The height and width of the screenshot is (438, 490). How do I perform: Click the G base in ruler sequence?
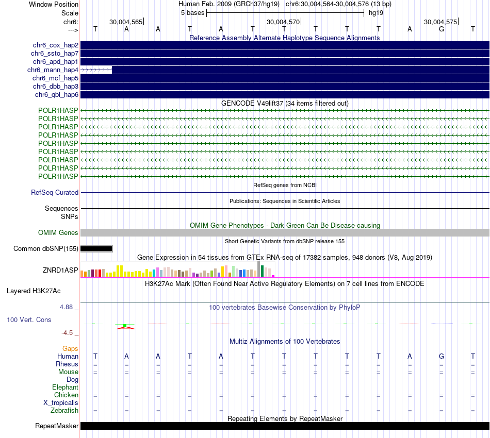pos(441,29)
